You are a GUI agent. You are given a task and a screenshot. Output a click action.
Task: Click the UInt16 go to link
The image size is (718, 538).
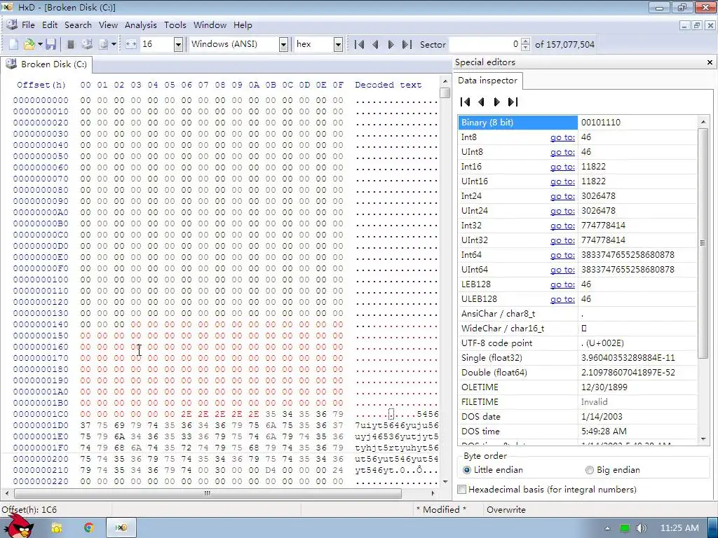pos(562,181)
